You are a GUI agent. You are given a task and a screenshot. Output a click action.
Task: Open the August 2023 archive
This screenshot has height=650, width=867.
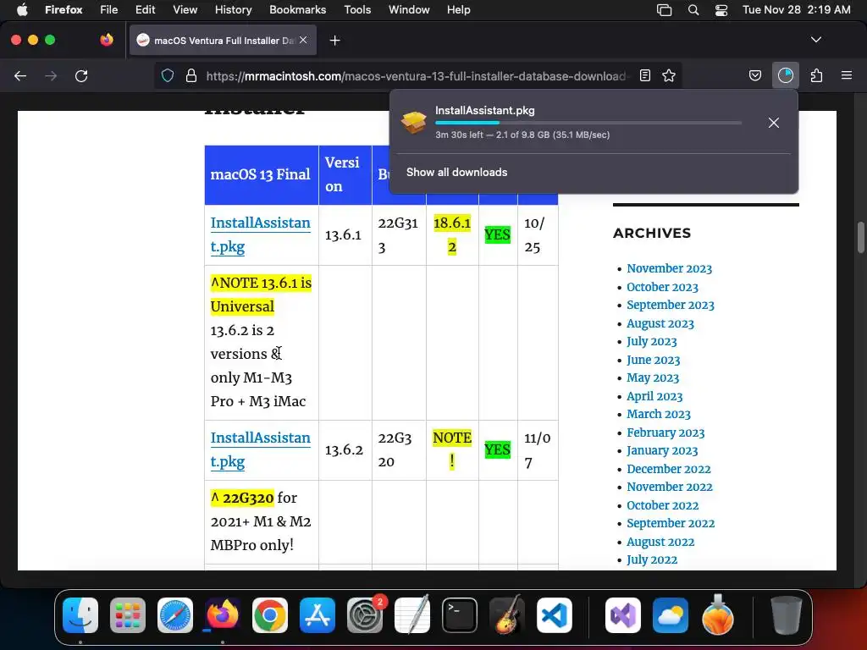[x=660, y=323]
